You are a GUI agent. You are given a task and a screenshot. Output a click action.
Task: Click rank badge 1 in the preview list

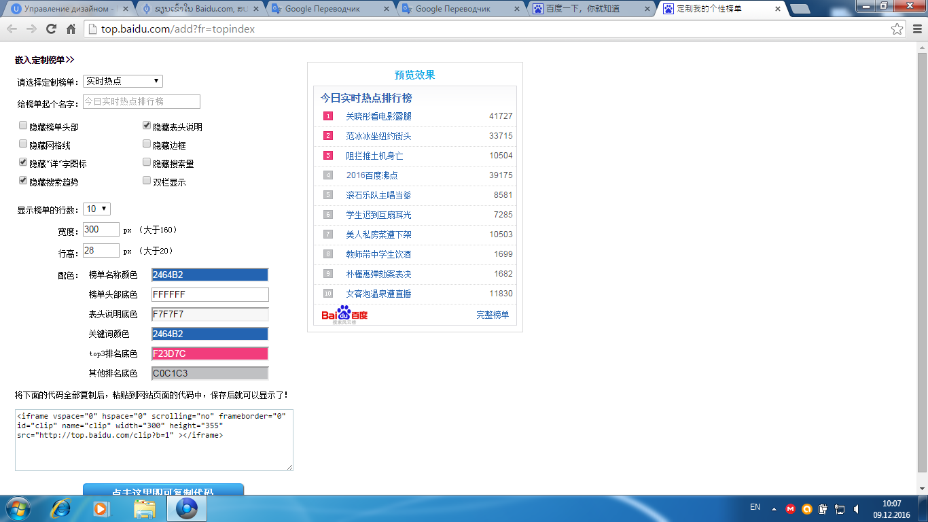point(328,116)
